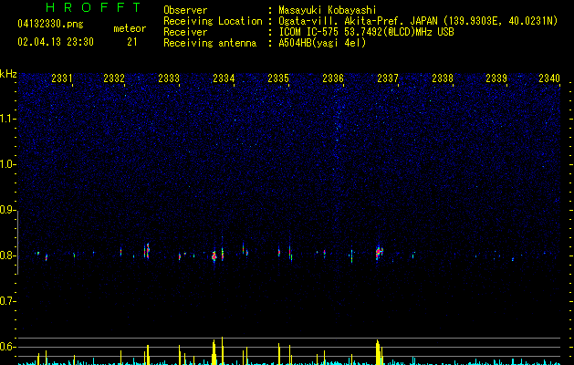This screenshot has height=365, width=574.
Task: Click the bright meteor echo after 2337
Action: 380,253
